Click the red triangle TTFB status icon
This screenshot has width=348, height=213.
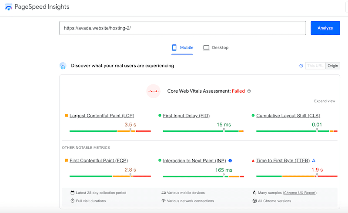253,161
